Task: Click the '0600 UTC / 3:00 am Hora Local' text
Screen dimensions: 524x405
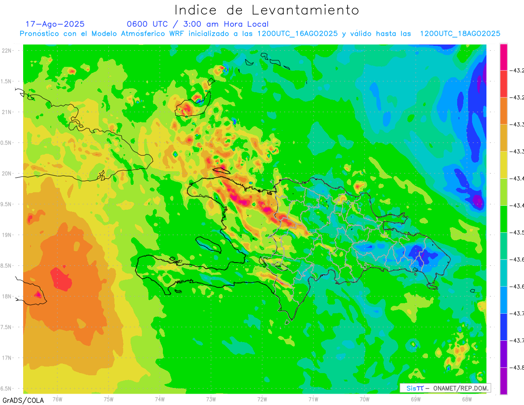Action: point(197,24)
